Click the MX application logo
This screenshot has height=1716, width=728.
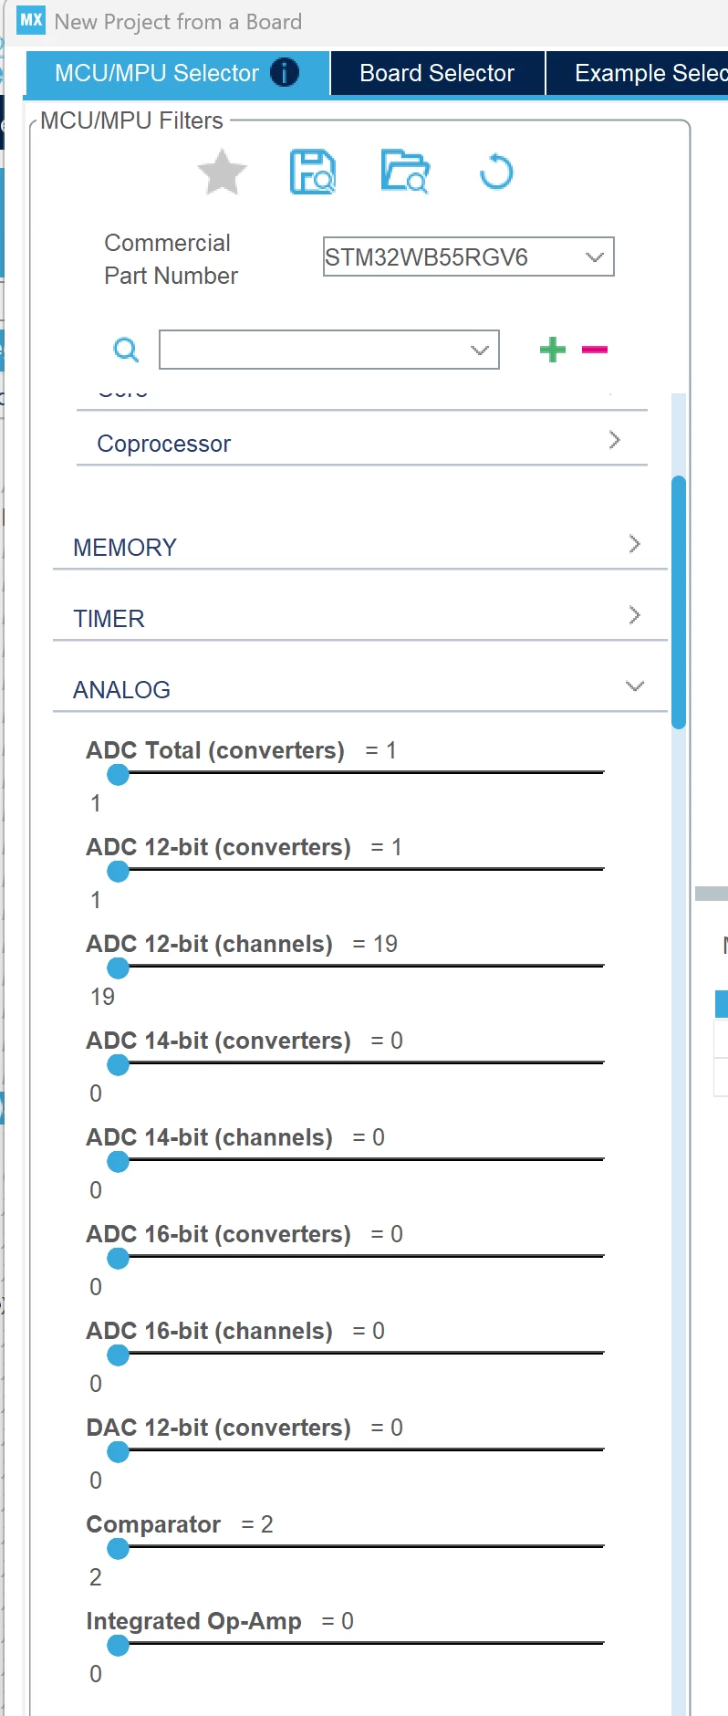(31, 20)
